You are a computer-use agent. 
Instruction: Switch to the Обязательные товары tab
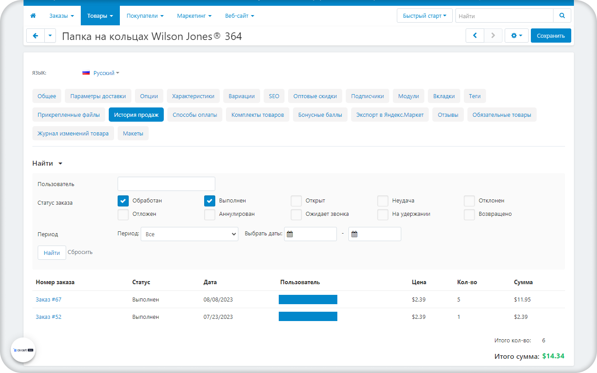pyautogui.click(x=502, y=115)
